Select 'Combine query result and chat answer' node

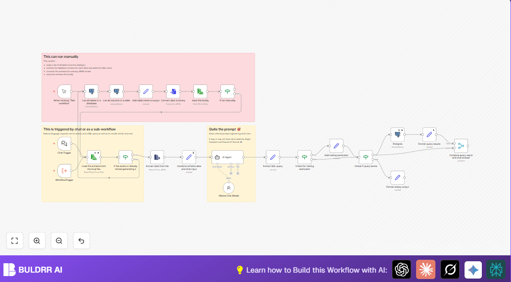coord(461,146)
